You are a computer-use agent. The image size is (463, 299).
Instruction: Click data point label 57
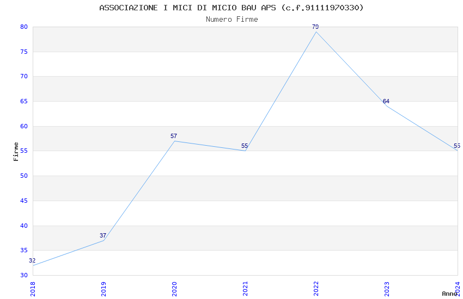coord(174,136)
